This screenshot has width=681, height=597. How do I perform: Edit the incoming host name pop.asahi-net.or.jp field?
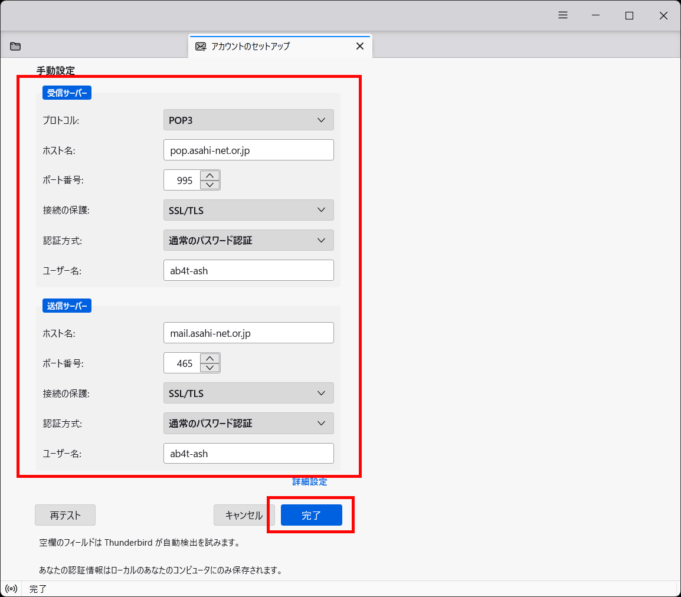(248, 150)
